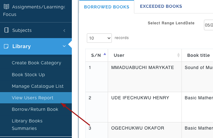Click the Sound of Mus... book title cell
The width and height of the screenshot is (213, 138).
[x=197, y=77]
